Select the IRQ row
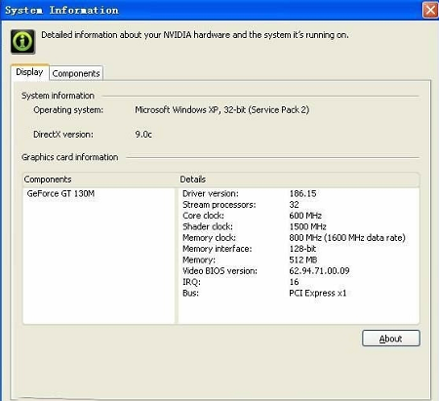The width and height of the screenshot is (439, 401). (299, 282)
